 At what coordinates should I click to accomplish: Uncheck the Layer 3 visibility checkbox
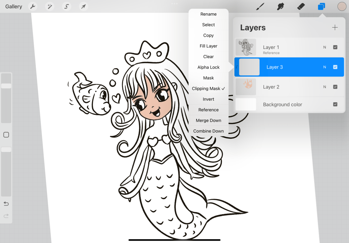[335, 67]
